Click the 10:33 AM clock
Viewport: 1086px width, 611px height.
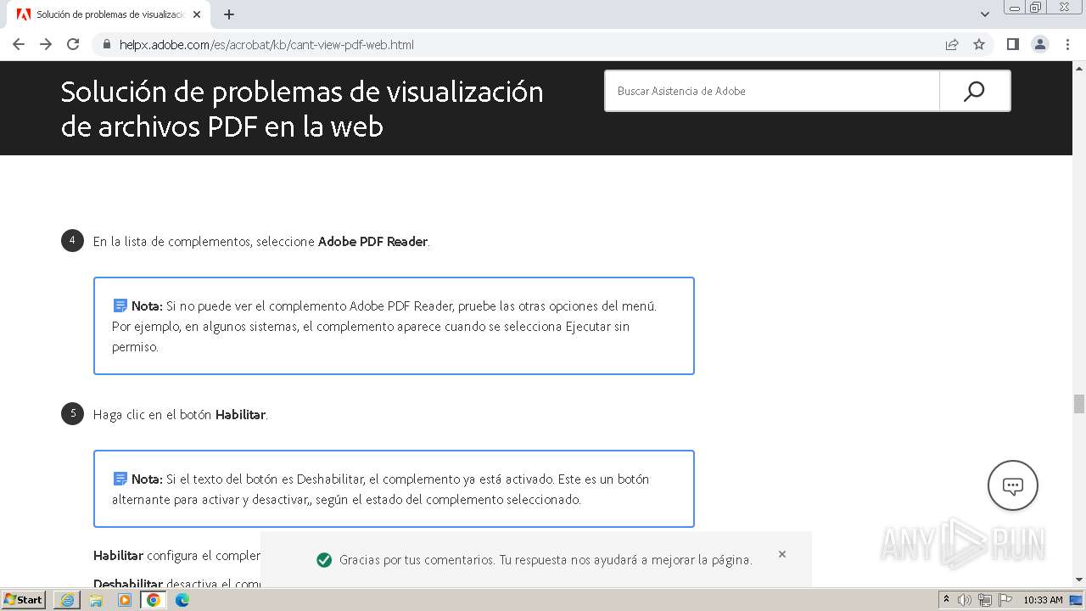pos(1043,600)
